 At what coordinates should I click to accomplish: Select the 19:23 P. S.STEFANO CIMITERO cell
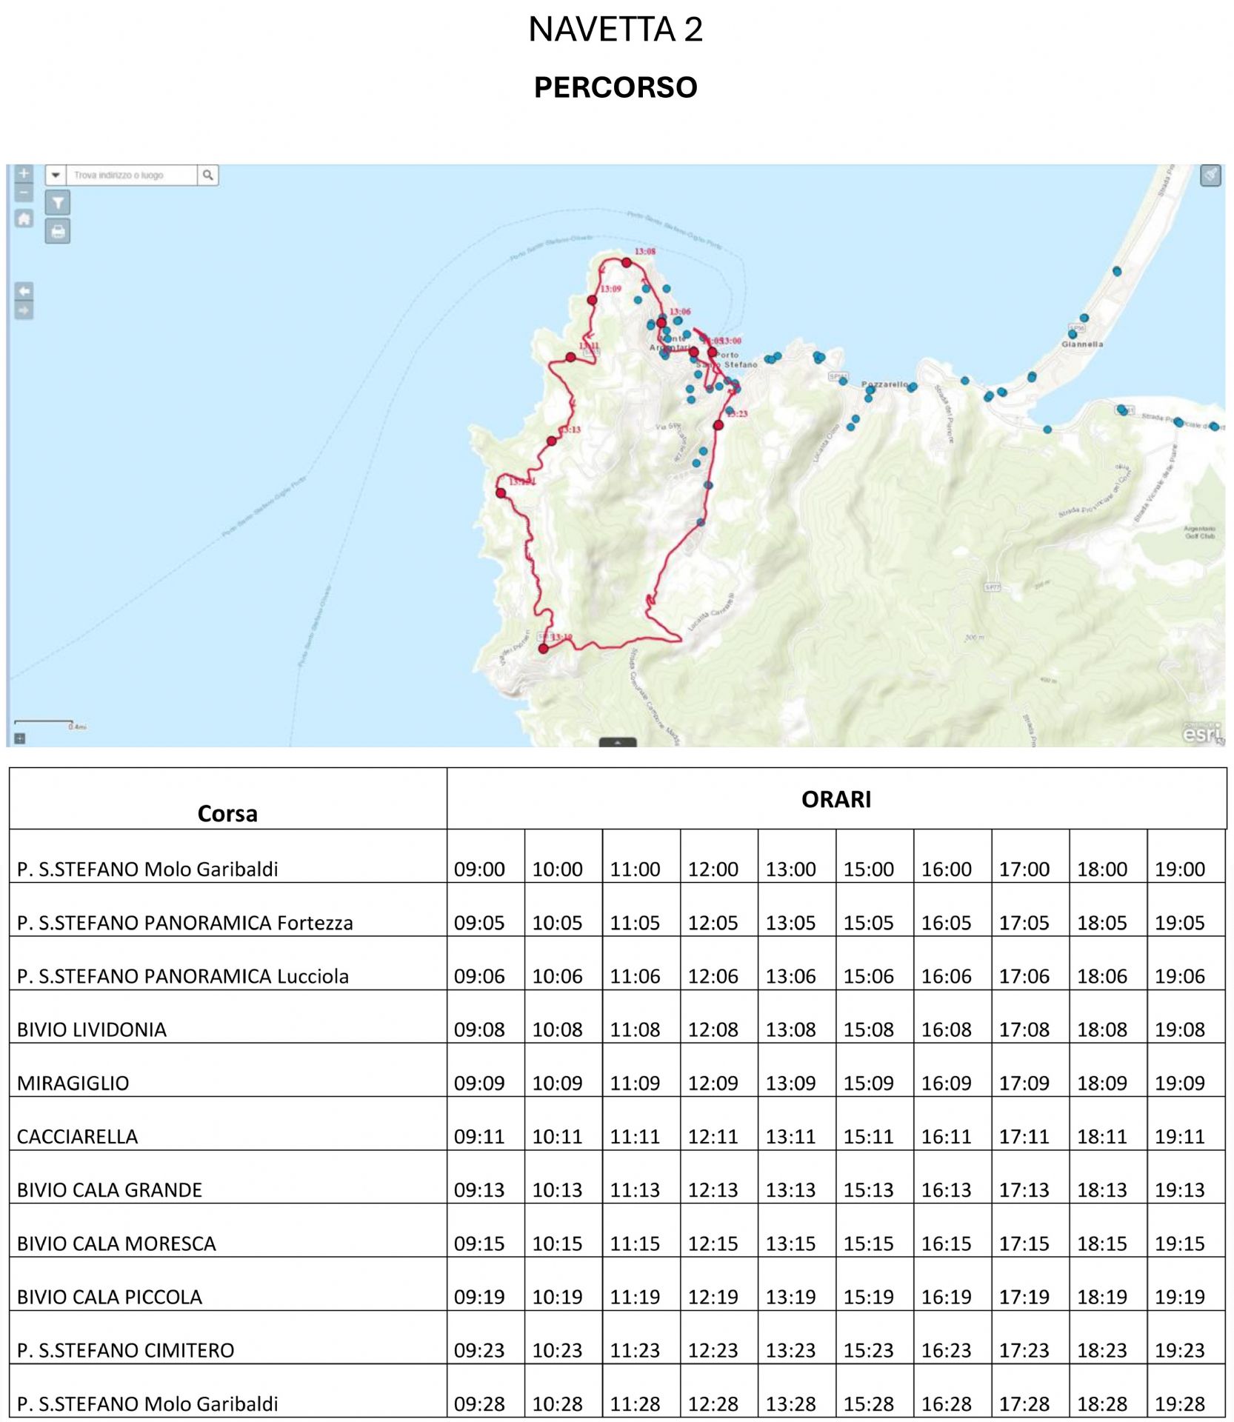click(1179, 1350)
